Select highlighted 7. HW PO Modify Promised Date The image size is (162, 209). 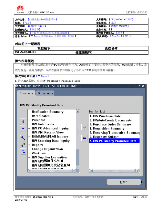[114, 141]
